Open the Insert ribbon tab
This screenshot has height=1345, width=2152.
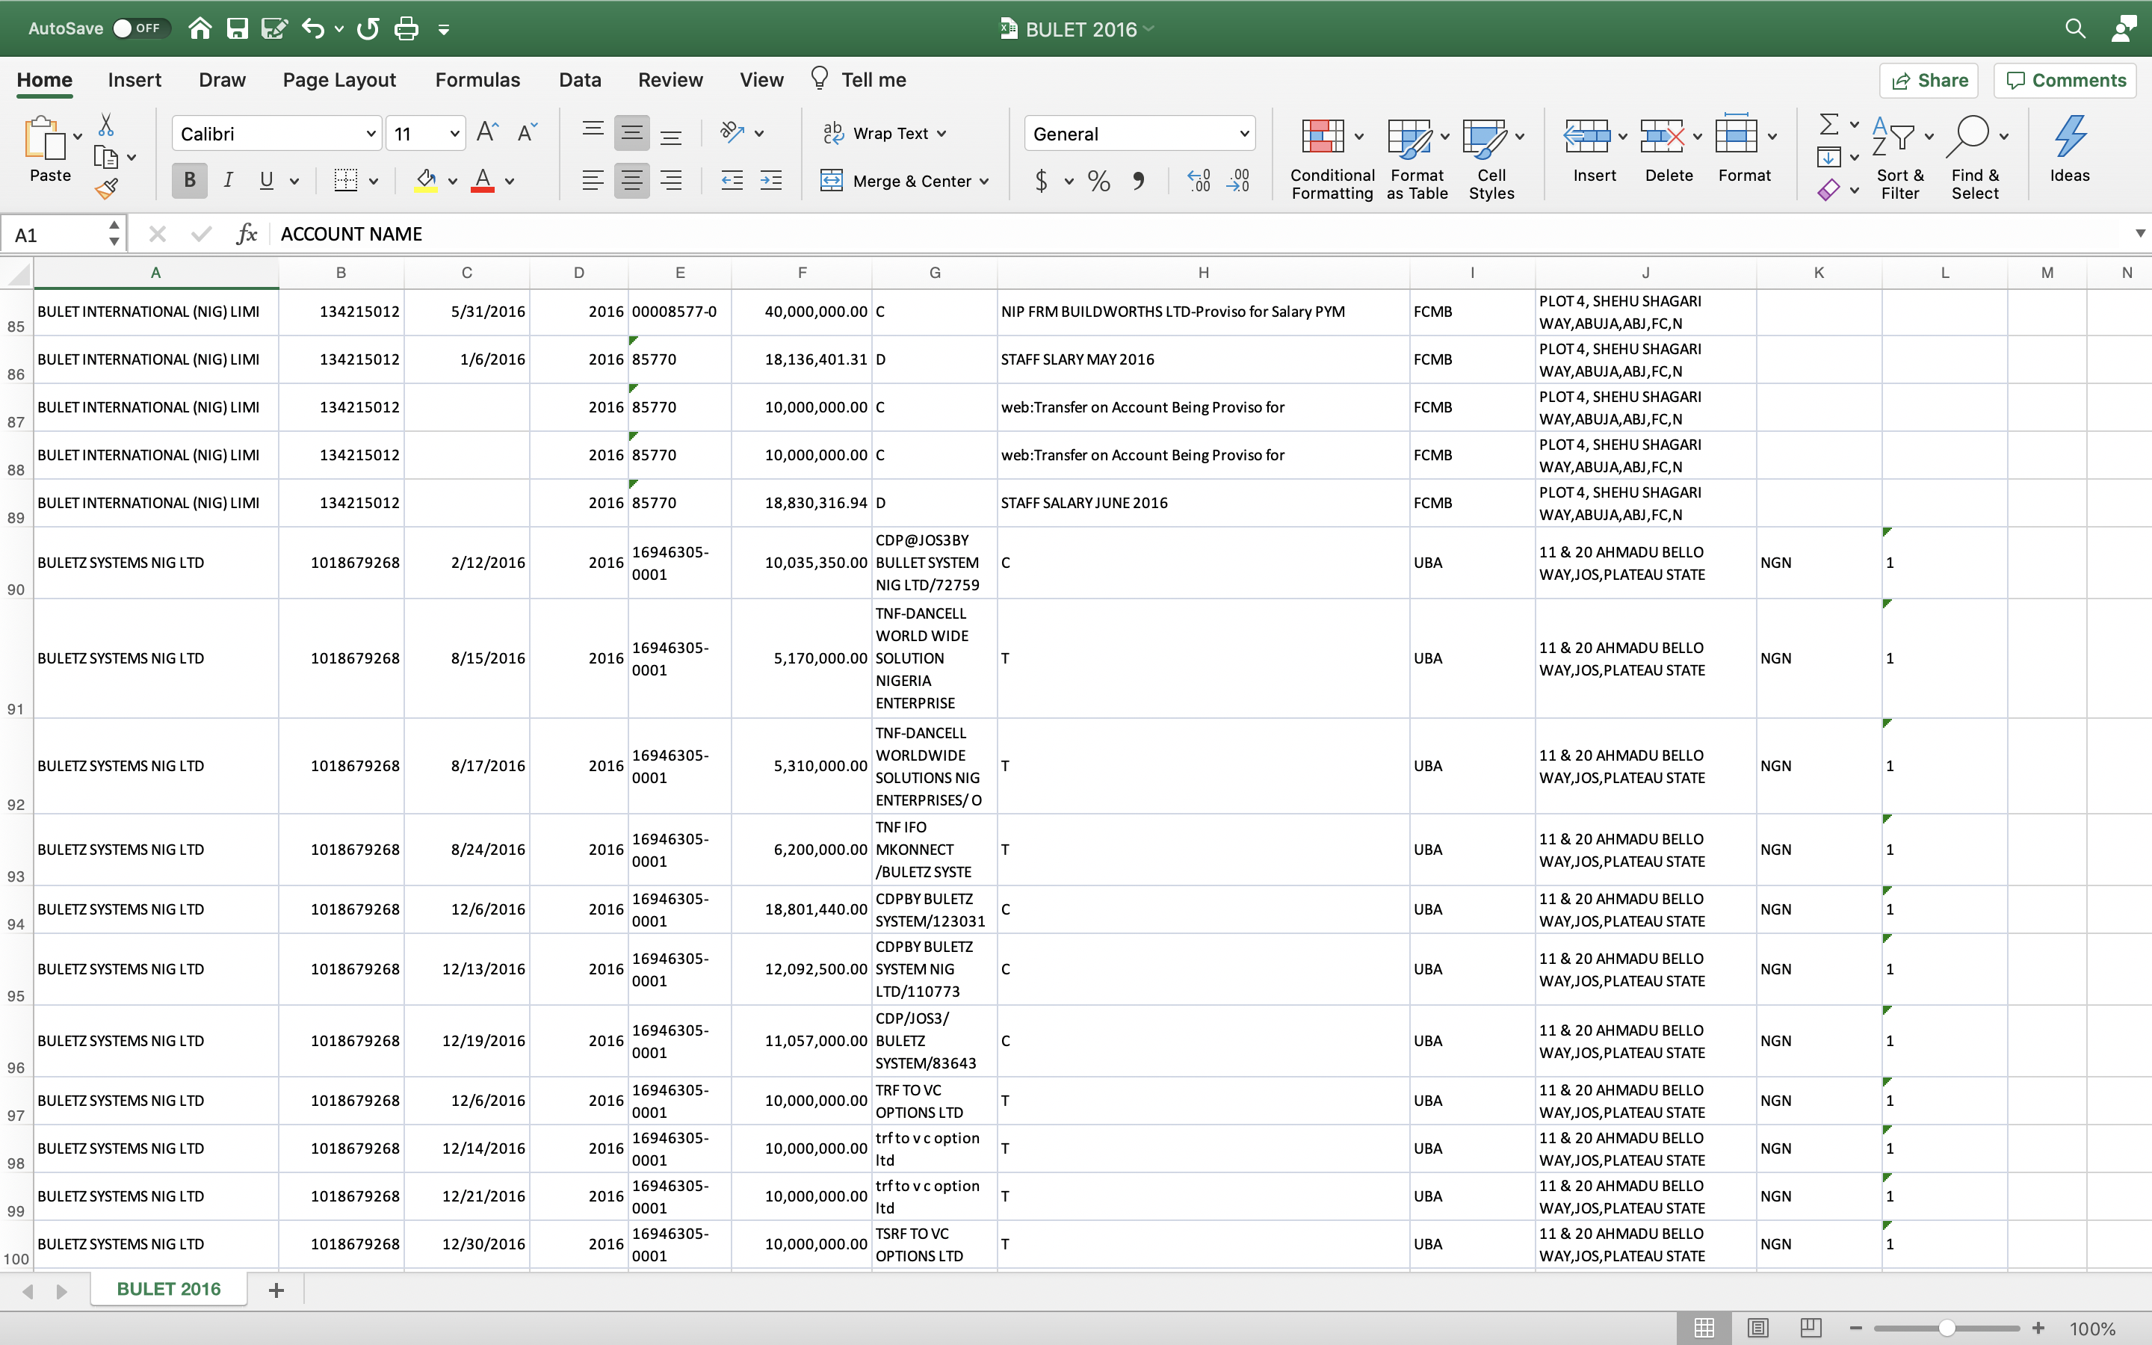click(134, 80)
